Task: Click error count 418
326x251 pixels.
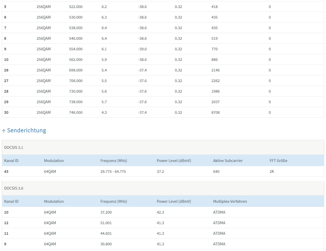Action: [214, 7]
